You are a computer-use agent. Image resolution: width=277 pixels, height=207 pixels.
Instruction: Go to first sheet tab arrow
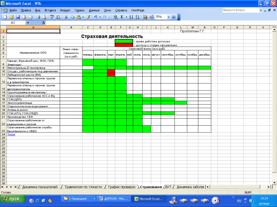2,187
